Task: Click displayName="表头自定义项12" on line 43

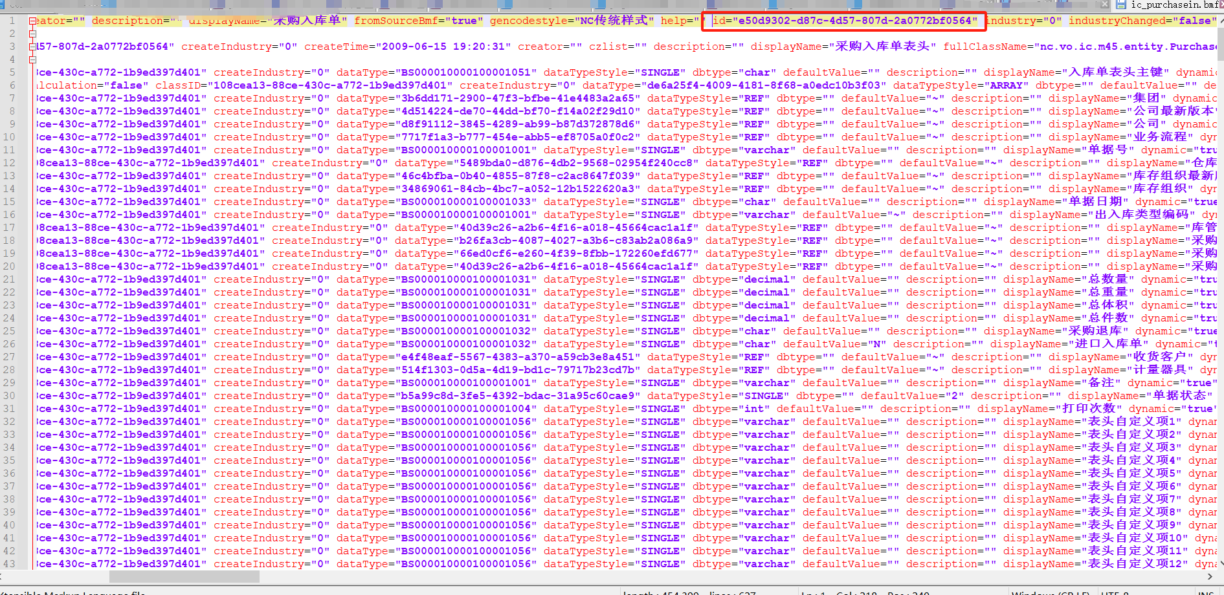Action: 1096,564
